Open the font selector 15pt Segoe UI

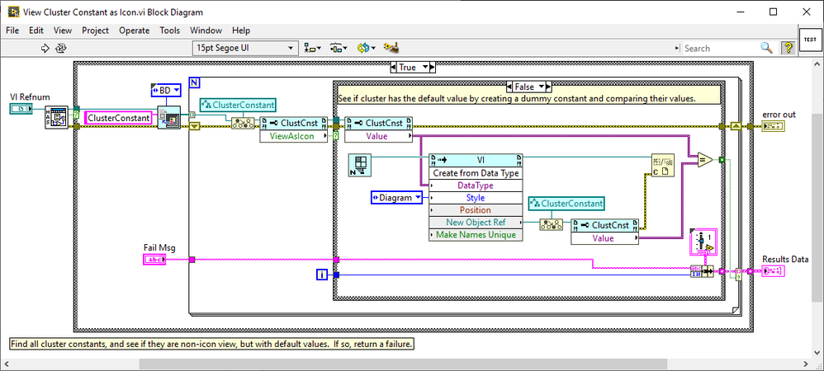click(244, 49)
